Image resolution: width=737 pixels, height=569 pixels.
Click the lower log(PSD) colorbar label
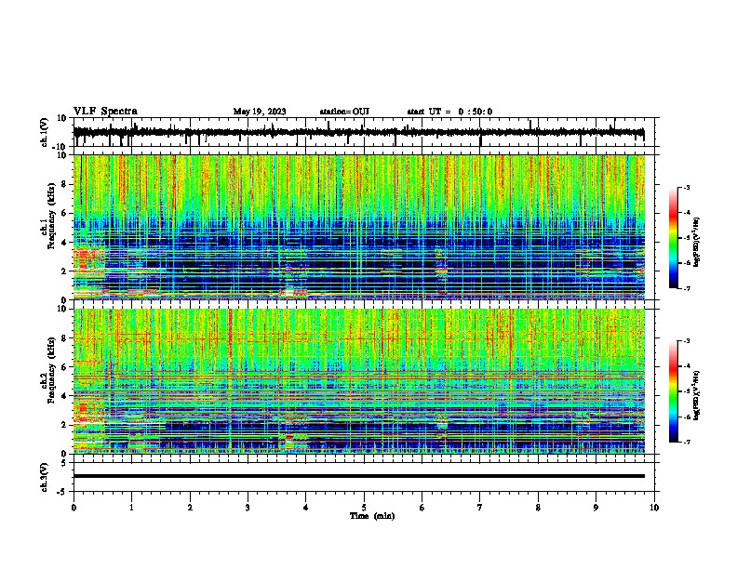tap(697, 395)
